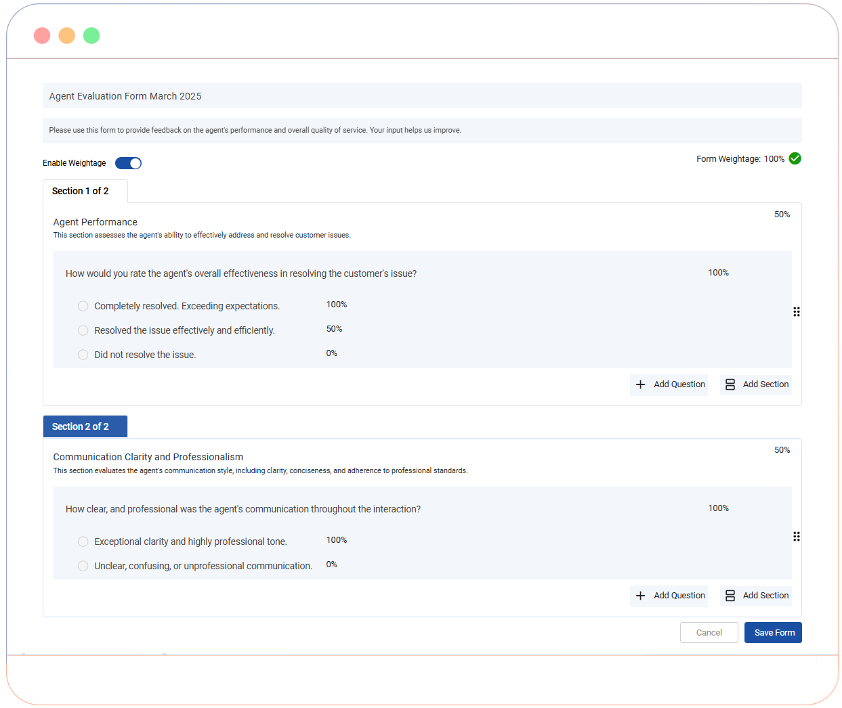Click the drag handle on the communication question

click(x=797, y=536)
